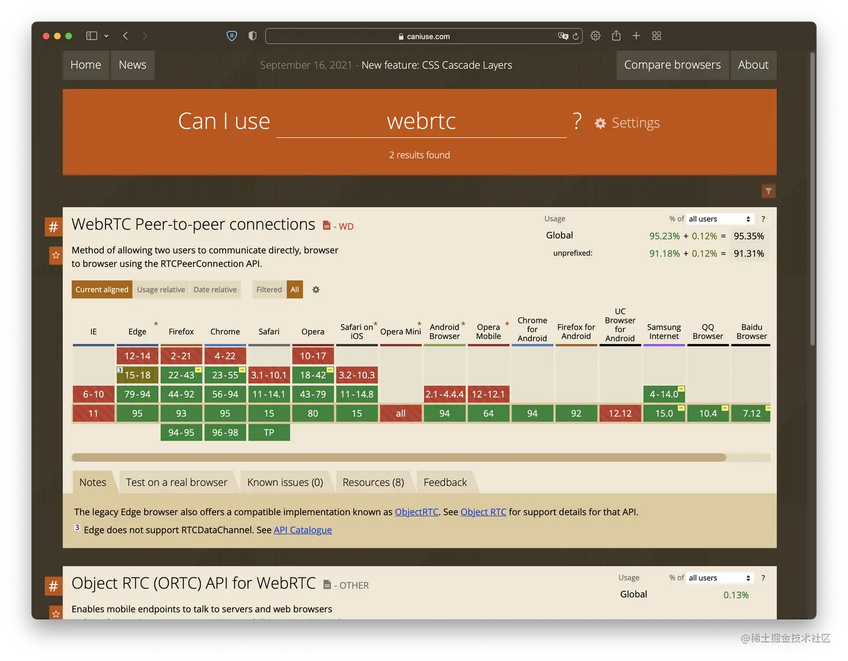Go back with the browser back arrow
The height and width of the screenshot is (661, 848).
point(126,36)
